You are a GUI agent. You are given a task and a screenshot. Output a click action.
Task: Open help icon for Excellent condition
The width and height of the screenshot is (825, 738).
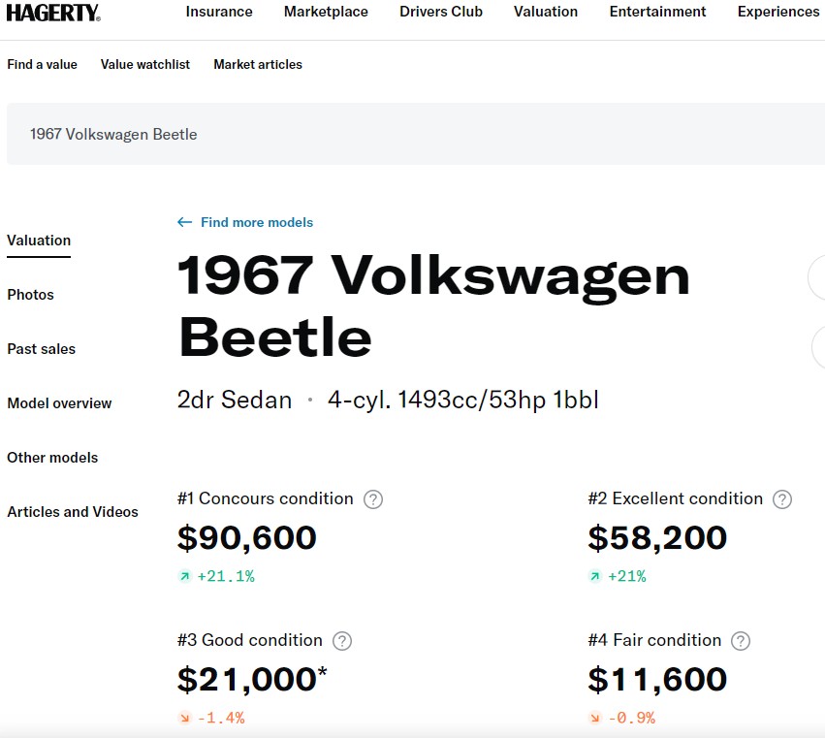[x=781, y=499]
